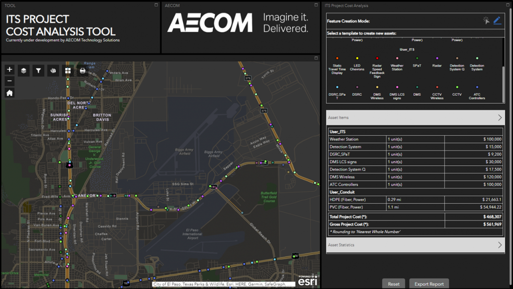Viewport: 513px width, 289px height.
Task: Select the green CCTV template
Action: click(x=457, y=91)
